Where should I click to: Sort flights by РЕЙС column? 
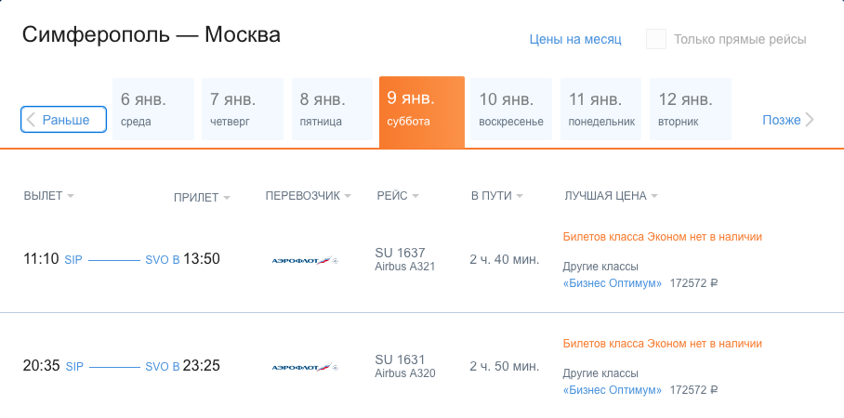(x=398, y=196)
